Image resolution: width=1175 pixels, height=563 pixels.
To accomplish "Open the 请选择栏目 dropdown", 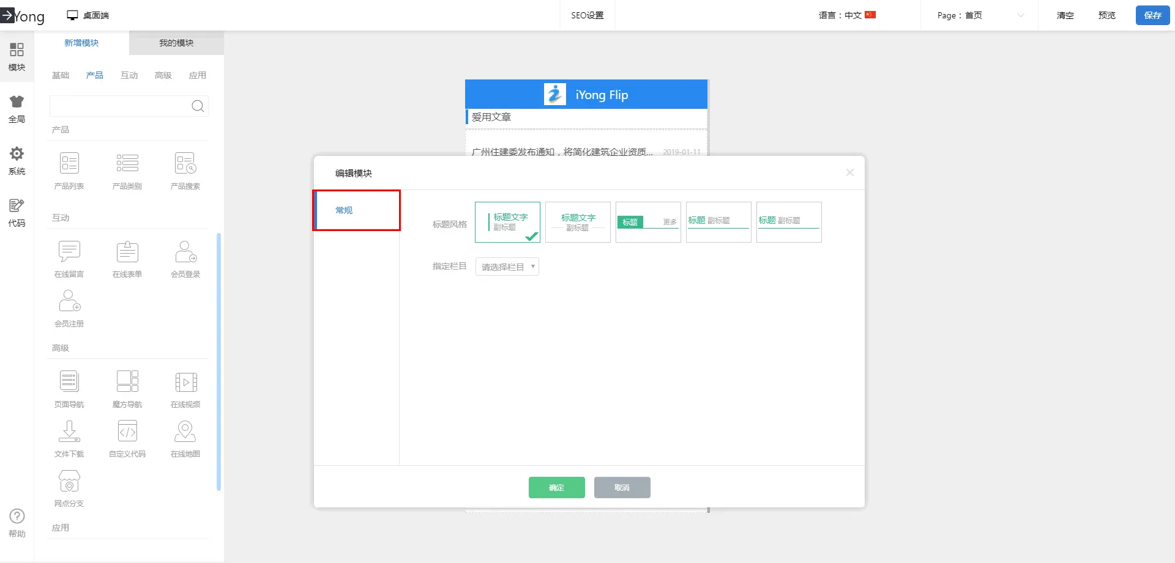I will [507, 267].
